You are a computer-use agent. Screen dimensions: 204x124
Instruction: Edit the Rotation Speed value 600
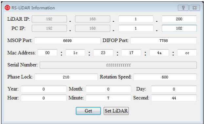click(165, 77)
